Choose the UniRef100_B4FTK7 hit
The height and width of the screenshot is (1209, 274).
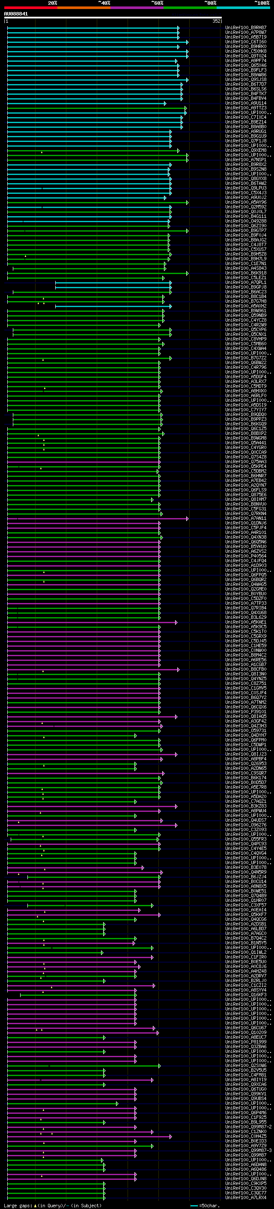tap(246, 94)
